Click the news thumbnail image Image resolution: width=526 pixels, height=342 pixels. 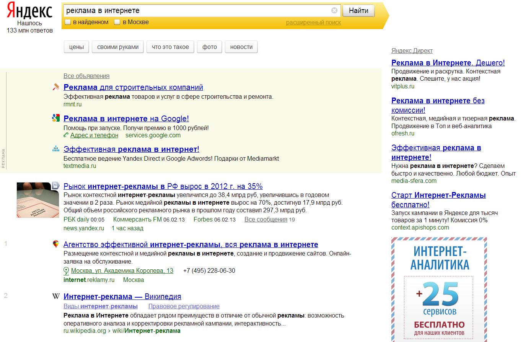pyautogui.click(x=38, y=200)
